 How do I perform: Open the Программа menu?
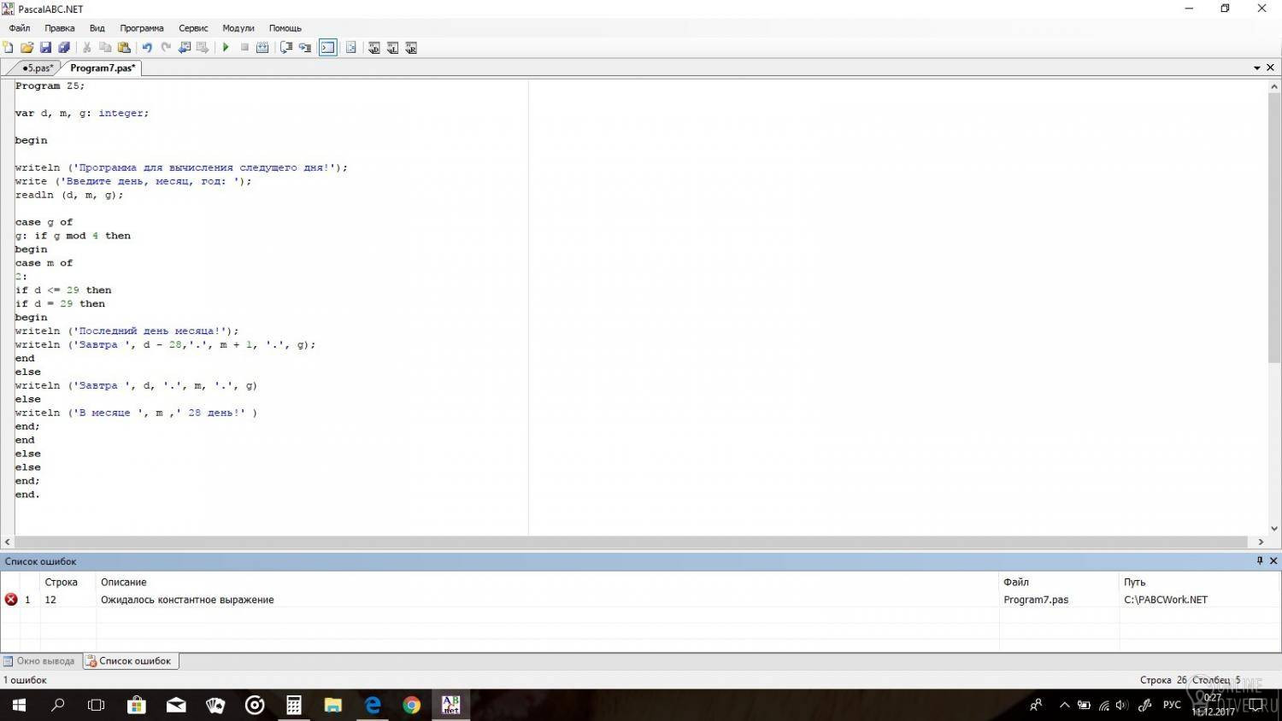[142, 28]
